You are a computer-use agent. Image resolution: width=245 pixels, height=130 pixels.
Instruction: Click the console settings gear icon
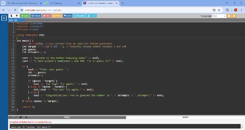(x=26, y=117)
